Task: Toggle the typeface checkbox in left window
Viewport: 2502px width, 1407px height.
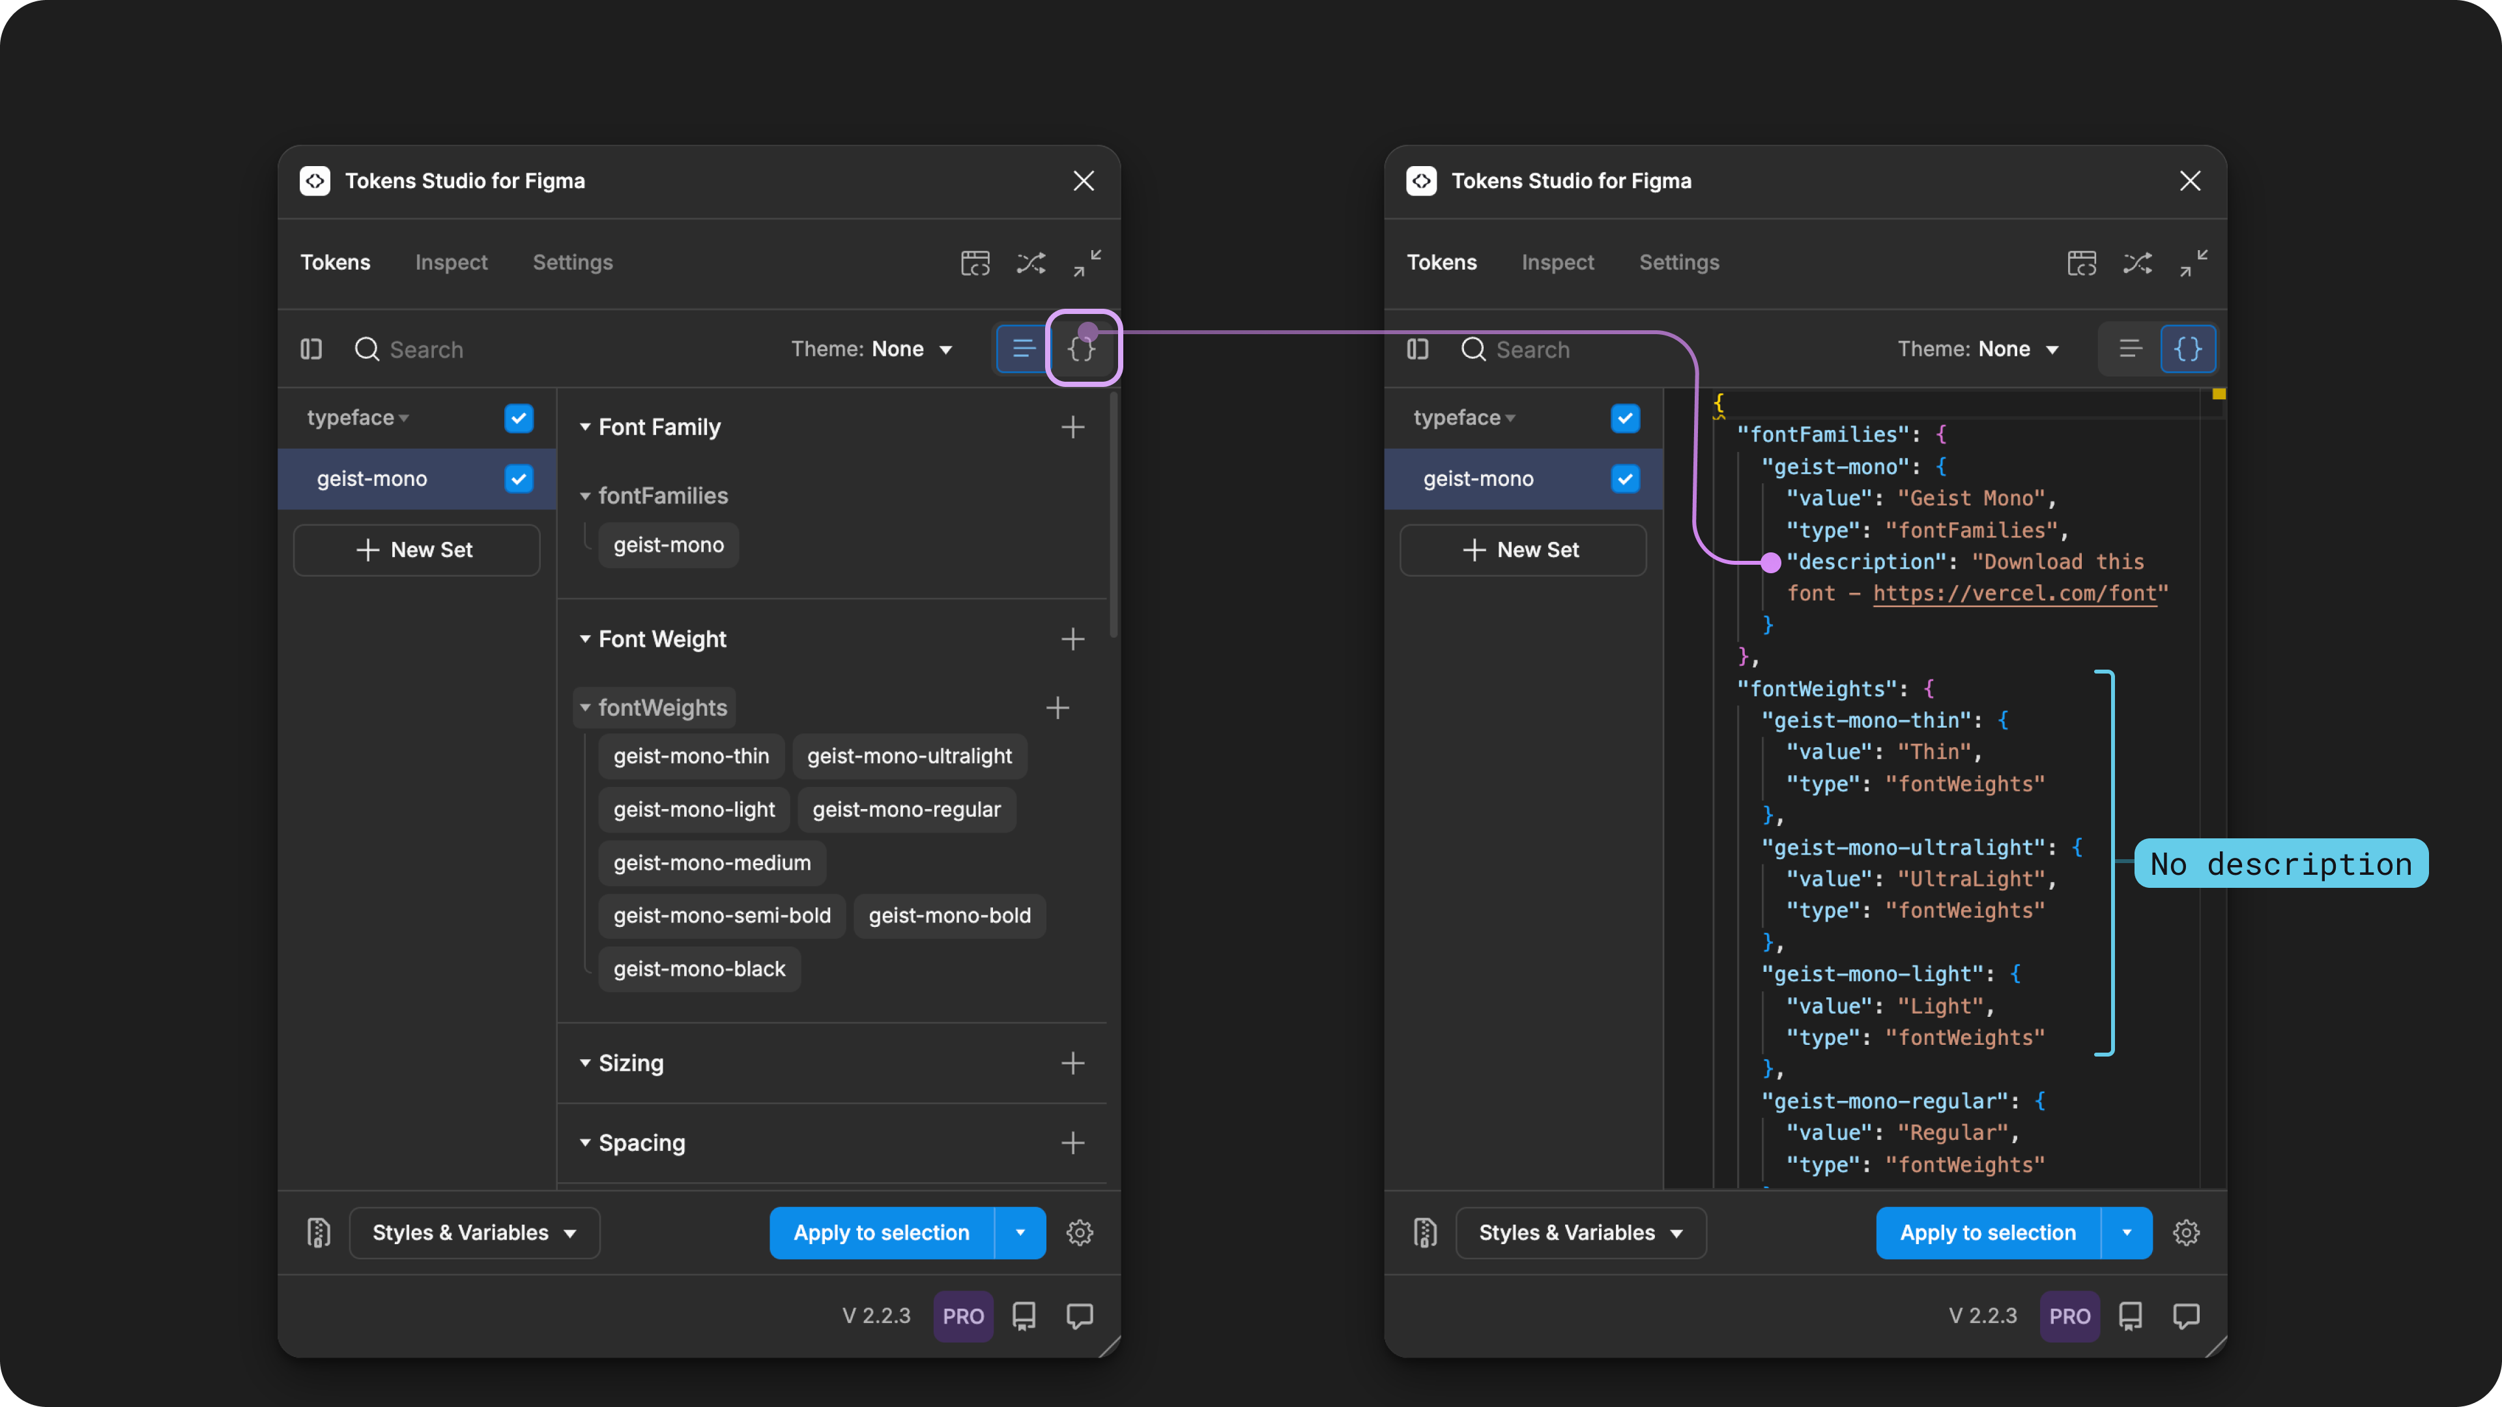Action: [519, 418]
